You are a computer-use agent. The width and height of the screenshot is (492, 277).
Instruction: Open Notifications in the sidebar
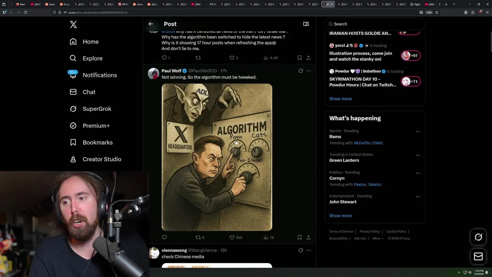93,75
